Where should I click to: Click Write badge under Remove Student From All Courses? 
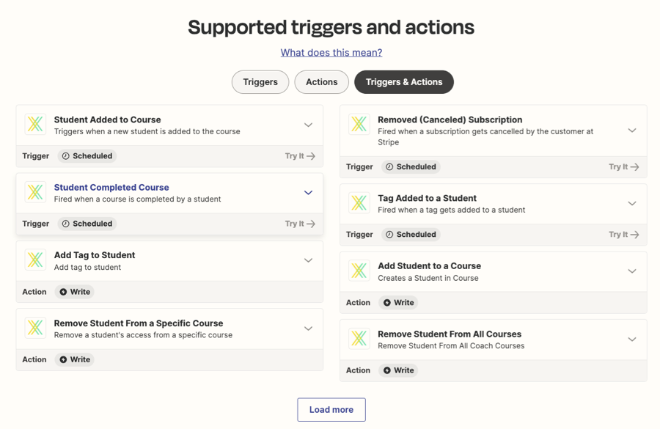point(398,370)
